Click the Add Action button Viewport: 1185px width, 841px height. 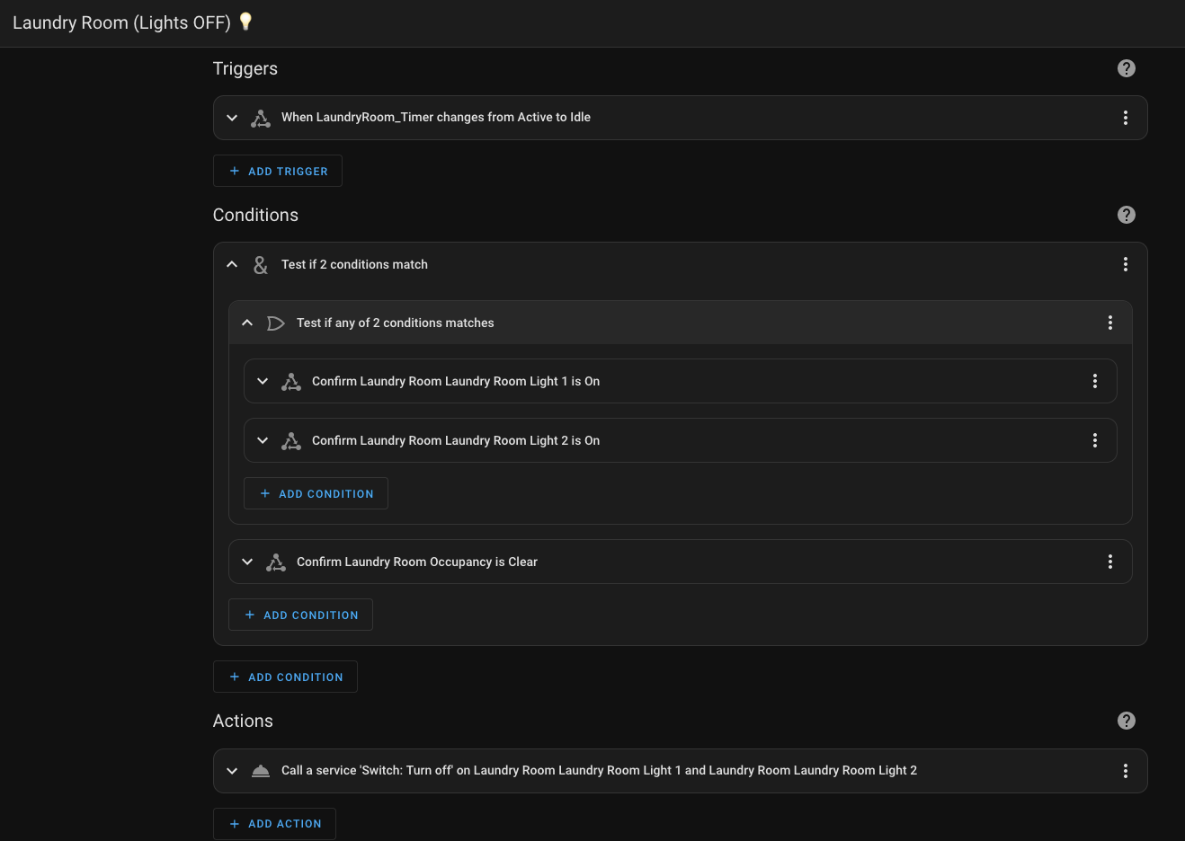pyautogui.click(x=274, y=823)
